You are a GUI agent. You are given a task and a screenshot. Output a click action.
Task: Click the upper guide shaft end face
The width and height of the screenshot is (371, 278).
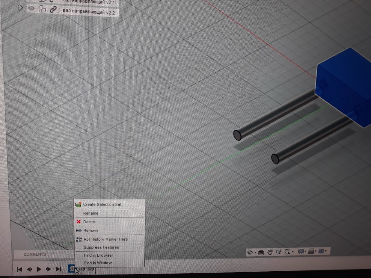pyautogui.click(x=237, y=135)
